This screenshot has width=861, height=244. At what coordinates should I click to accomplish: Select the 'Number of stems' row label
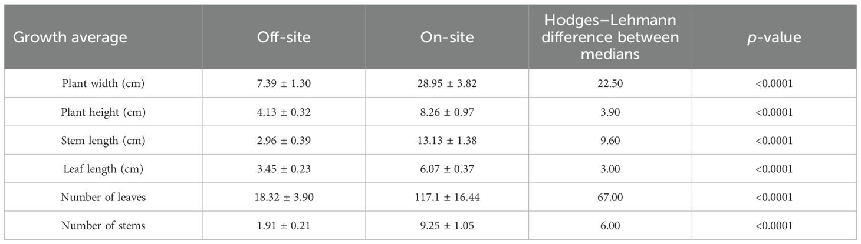tap(103, 226)
